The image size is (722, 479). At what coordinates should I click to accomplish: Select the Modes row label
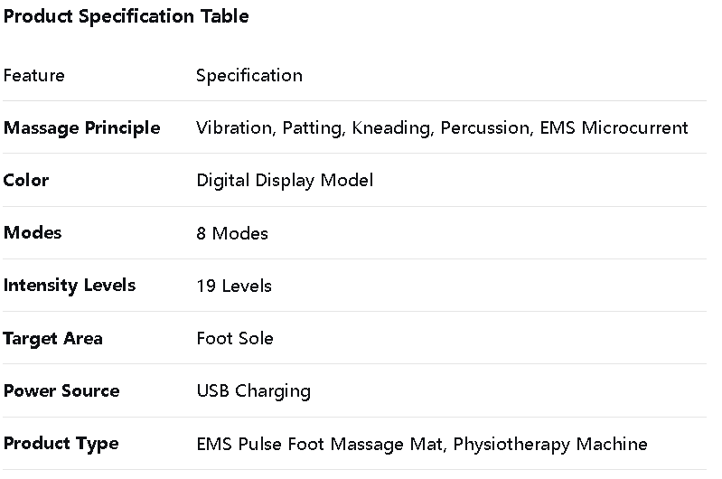pos(33,232)
